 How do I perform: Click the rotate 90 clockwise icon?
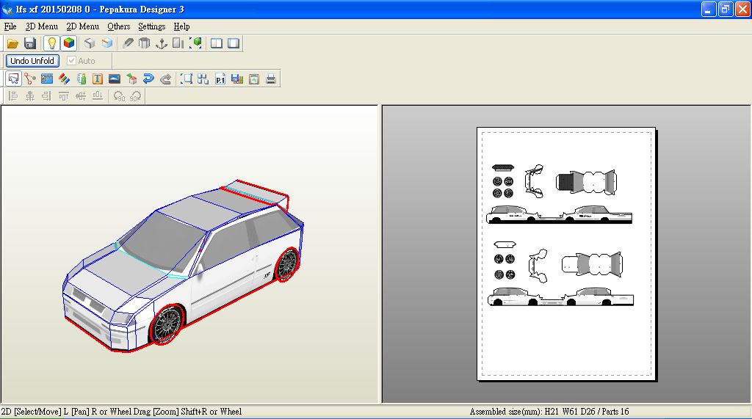[x=136, y=96]
